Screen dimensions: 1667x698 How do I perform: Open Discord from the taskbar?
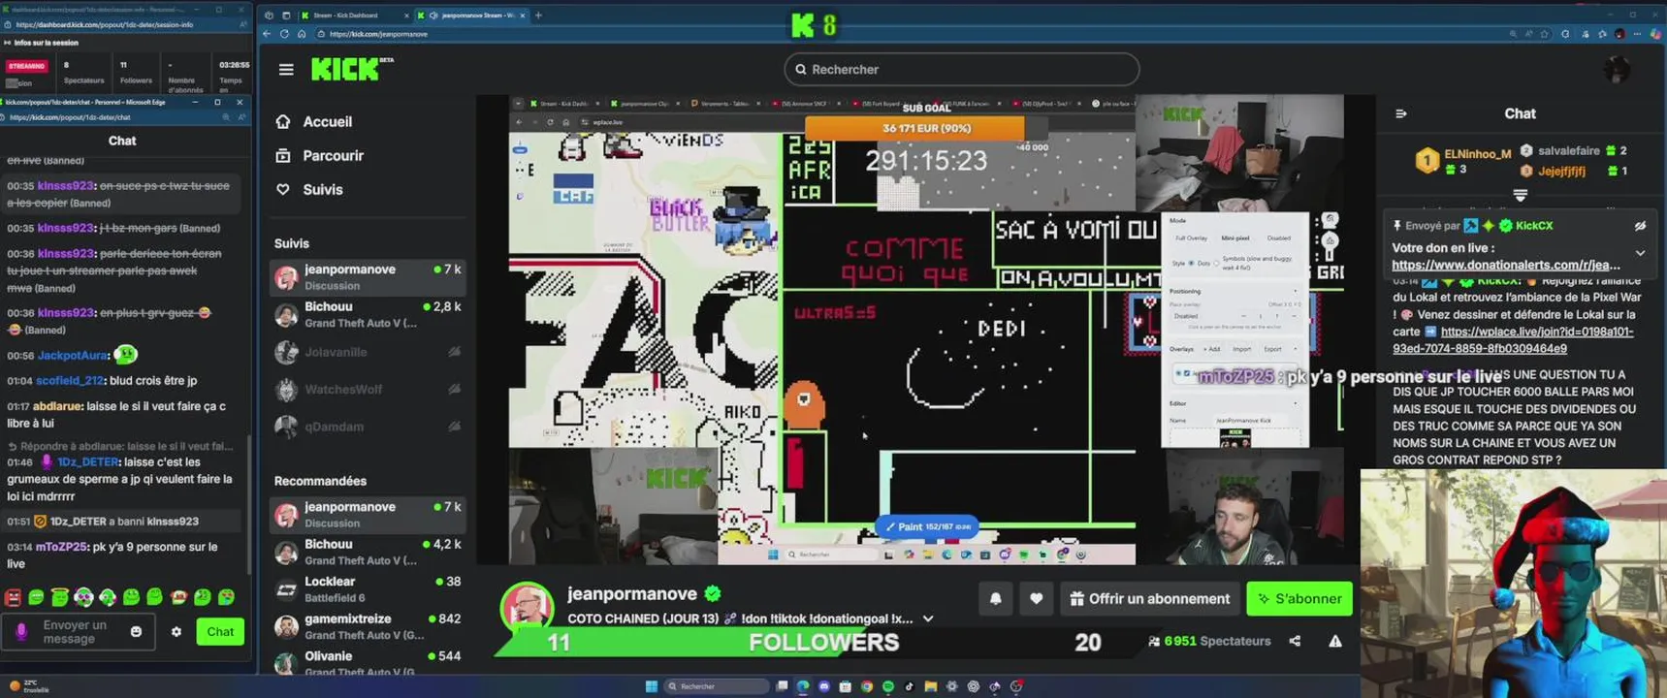coord(824,686)
